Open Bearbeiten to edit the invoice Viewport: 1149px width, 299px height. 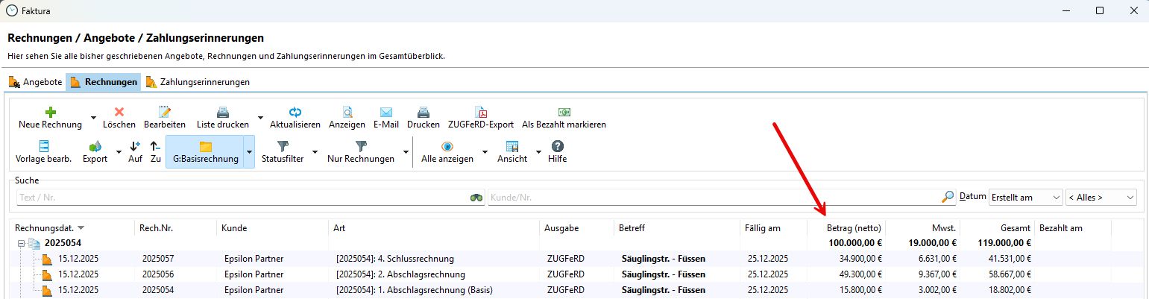point(164,113)
